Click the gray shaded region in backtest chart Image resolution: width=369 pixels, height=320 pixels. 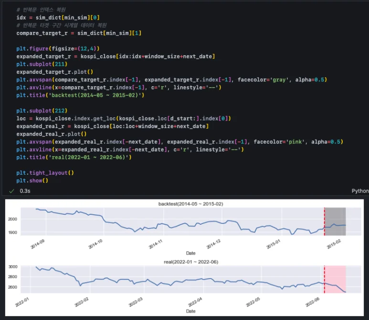[x=336, y=221]
